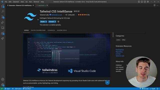Open the License resource link
The image size is (160, 90).
tap(118, 54)
